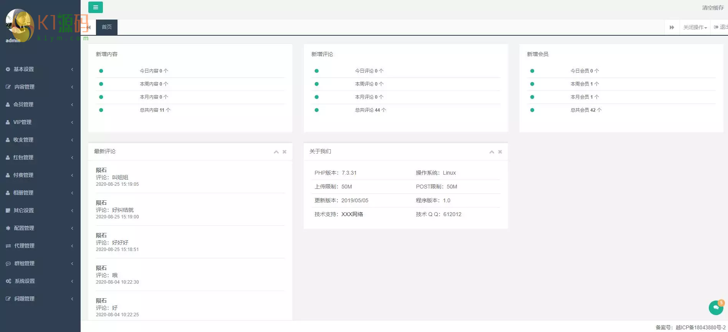Screen dimensions: 728x332
Task: Select the 本周会员 1 个 row
Action: click(x=621, y=84)
